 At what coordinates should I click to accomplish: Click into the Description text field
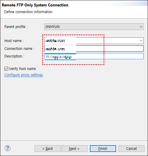(x=94, y=56)
